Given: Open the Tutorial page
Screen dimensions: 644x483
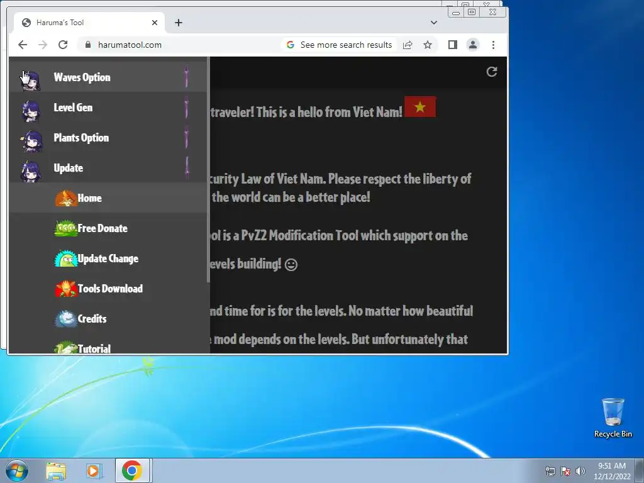Looking at the screenshot, I should pos(108,347).
